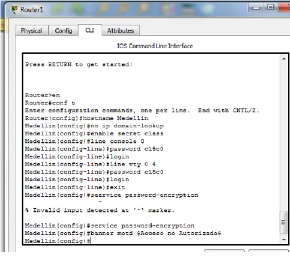Image resolution: width=290 pixels, height=259 pixels.
Task: Click the 'no ip domain-lookup' line
Action: 94,125
